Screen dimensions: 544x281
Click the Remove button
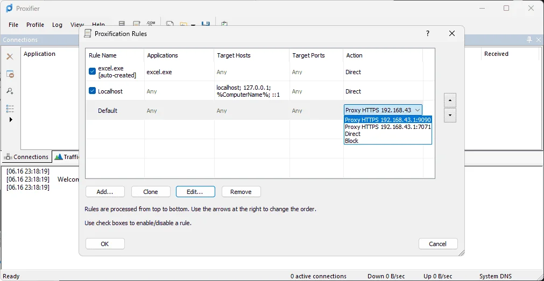pyautogui.click(x=241, y=192)
